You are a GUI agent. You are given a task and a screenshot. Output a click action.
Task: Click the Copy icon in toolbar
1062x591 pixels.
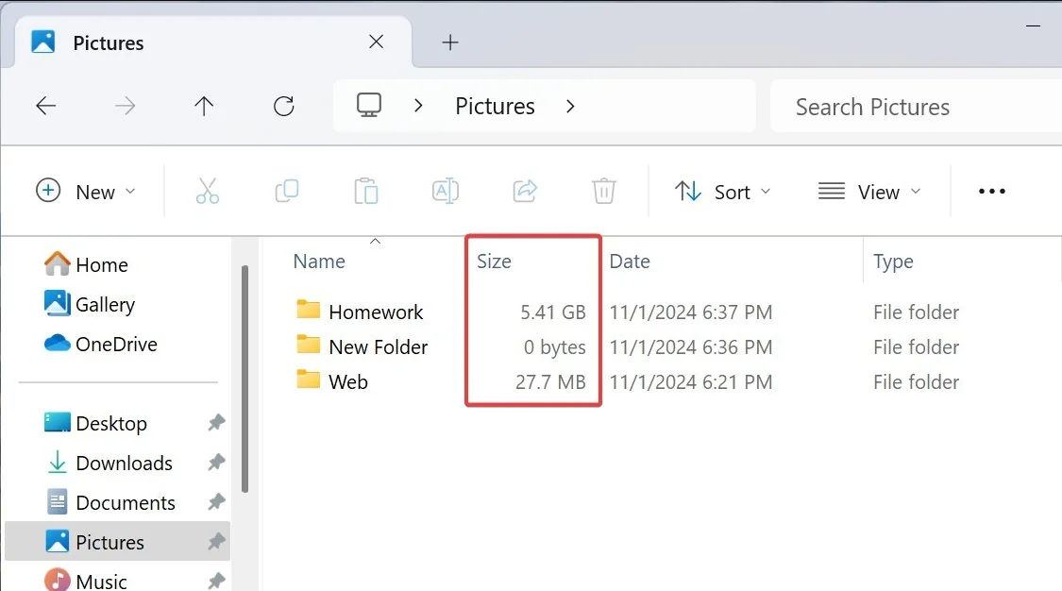(x=287, y=192)
